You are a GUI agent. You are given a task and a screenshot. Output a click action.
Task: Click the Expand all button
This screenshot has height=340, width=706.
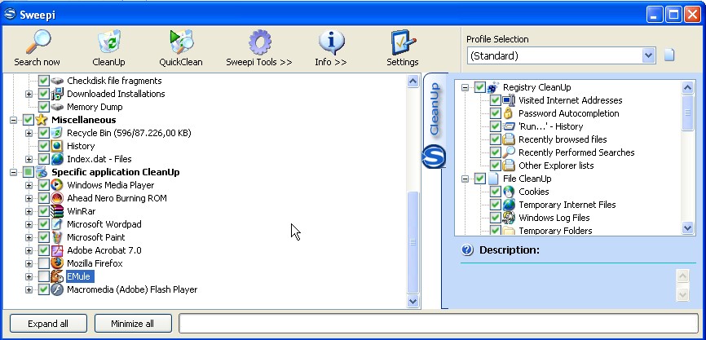48,324
